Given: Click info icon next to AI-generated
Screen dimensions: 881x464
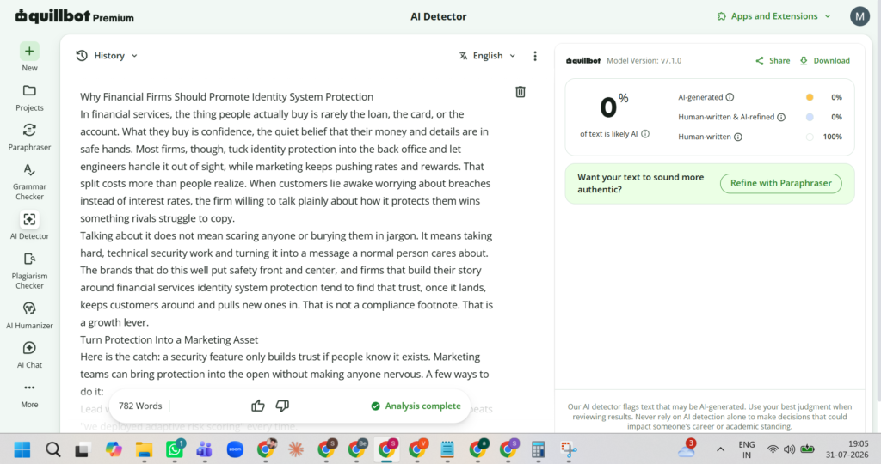Looking at the screenshot, I should pos(730,97).
